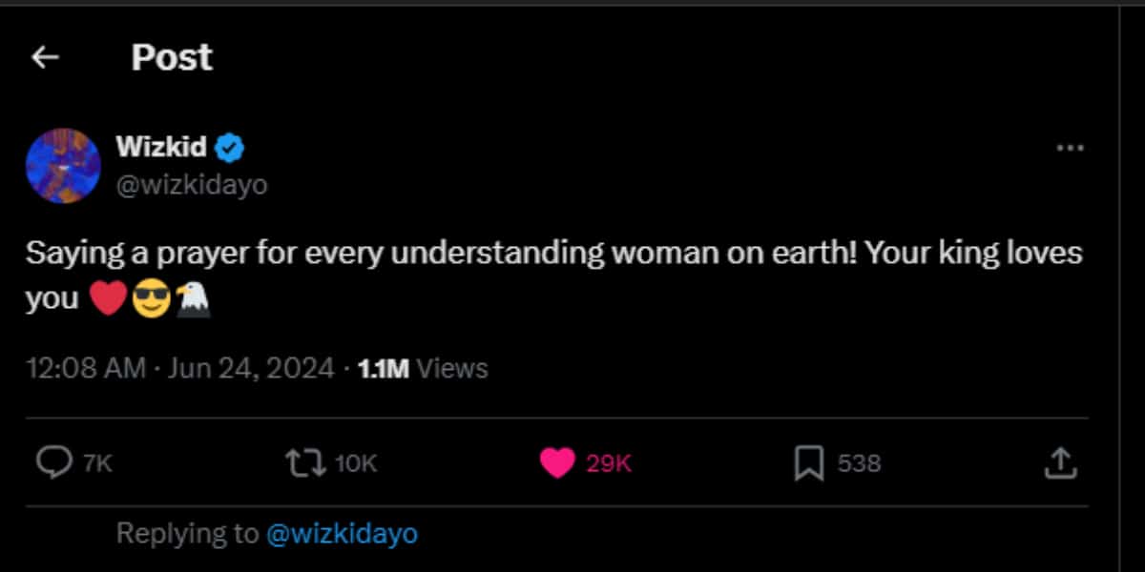
Task: Open Wizkid's profile picture
Action: 63,166
